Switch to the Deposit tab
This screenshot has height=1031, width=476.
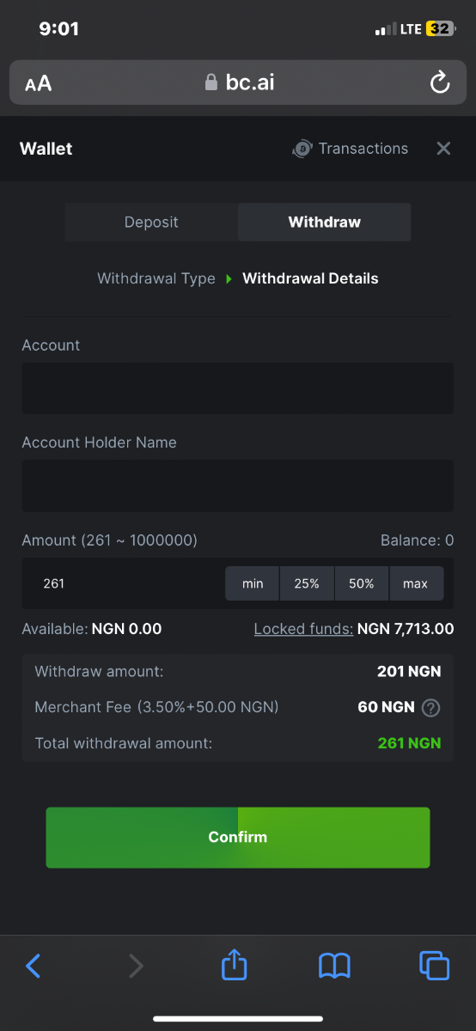pos(151,222)
